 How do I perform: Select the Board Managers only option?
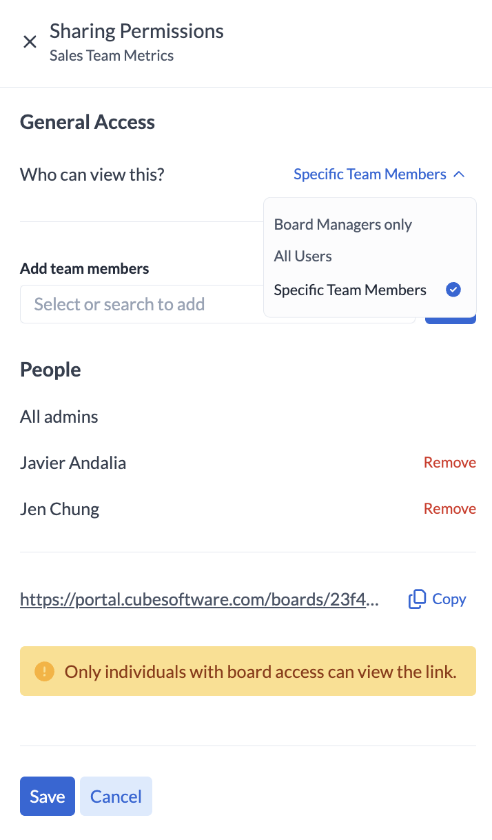pos(343,225)
